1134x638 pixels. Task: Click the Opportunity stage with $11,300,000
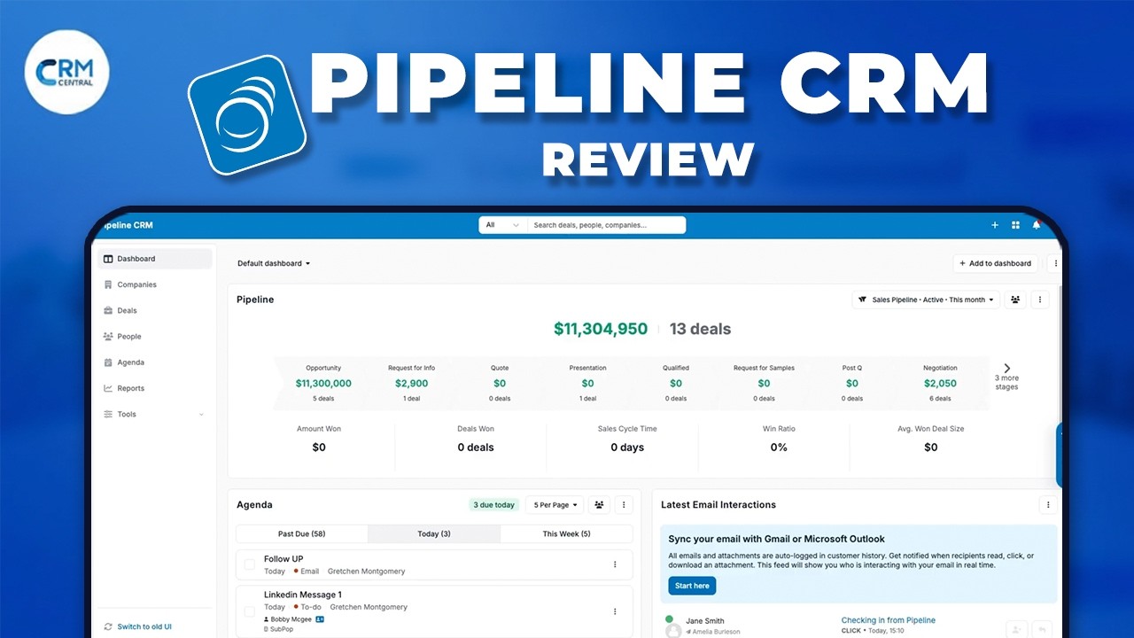click(323, 383)
